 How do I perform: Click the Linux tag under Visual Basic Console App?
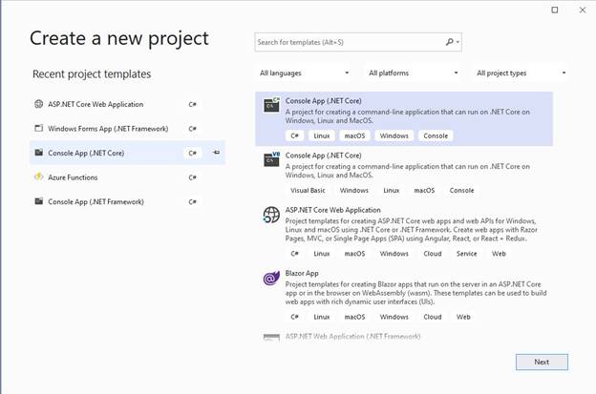point(392,191)
